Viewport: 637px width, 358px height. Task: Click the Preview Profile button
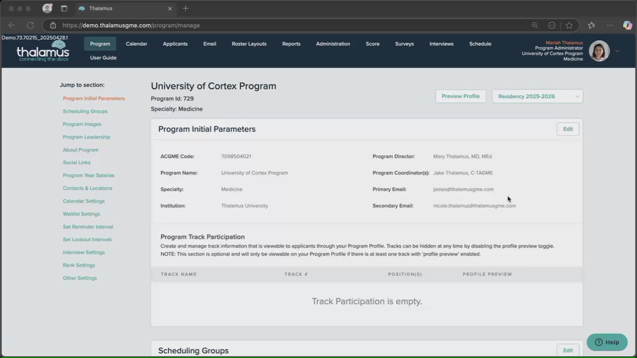pyautogui.click(x=460, y=96)
